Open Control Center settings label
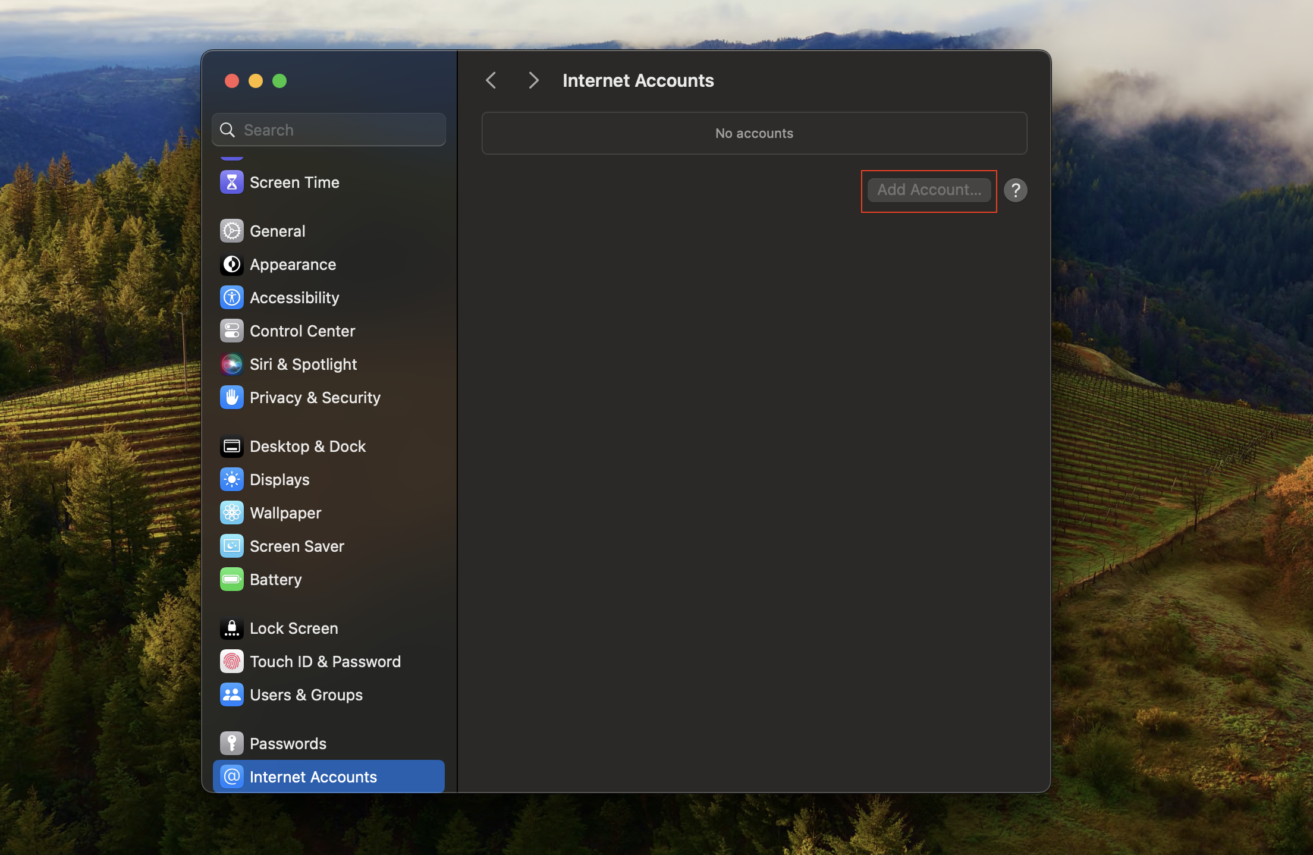 click(302, 331)
